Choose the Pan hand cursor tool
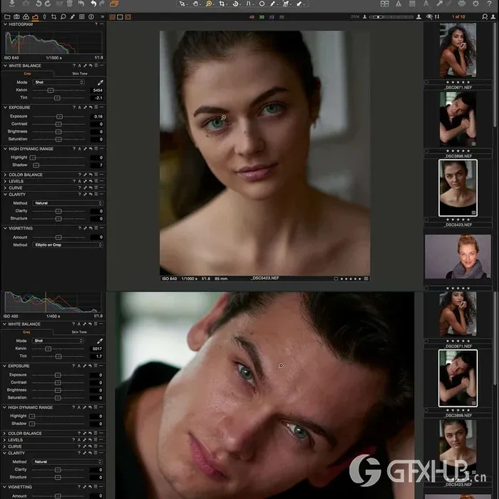This screenshot has height=499, width=499. (195, 4)
